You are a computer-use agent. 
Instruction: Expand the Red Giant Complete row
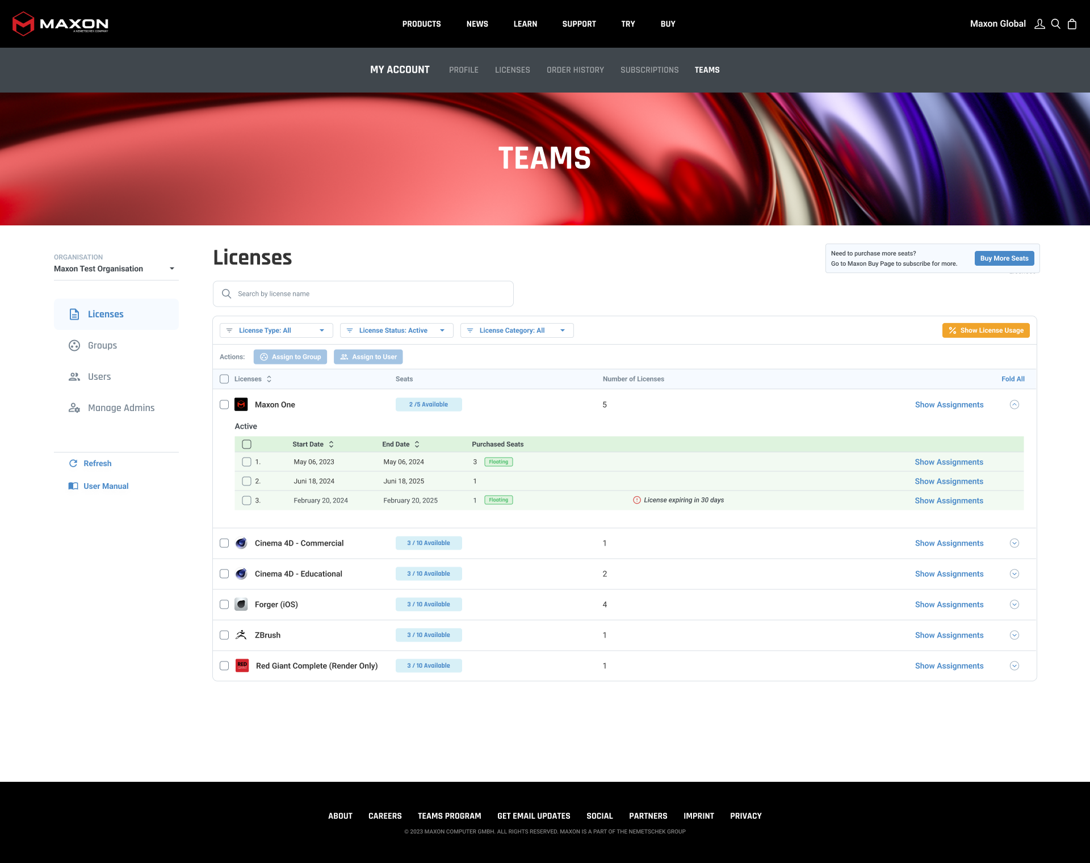tap(1014, 665)
